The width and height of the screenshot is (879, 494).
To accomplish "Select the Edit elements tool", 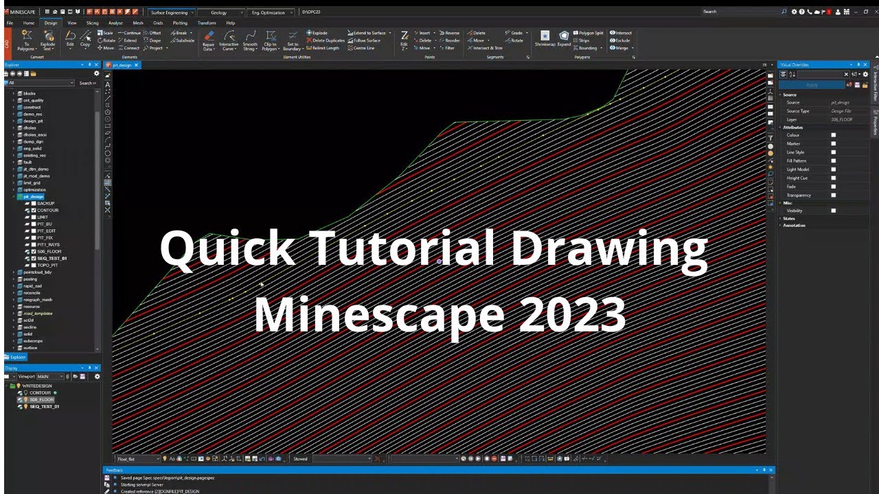I will click(x=70, y=39).
